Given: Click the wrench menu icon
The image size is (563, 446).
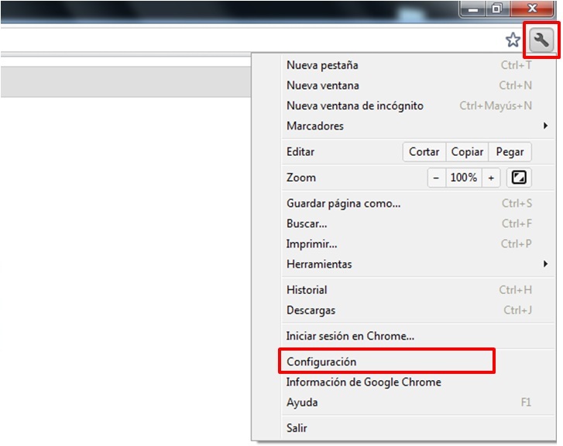Looking at the screenshot, I should 541,40.
